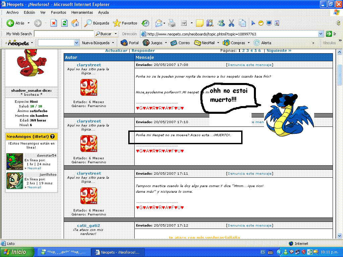Expand the NeoMail dropdown arrow
The width and height of the screenshot is (343, 257).
pyautogui.click(x=218, y=43)
